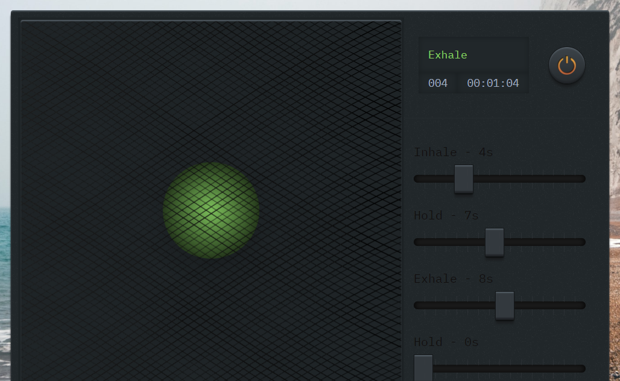Click the "Hold - 7s" label
The width and height of the screenshot is (620, 381).
coord(446,215)
